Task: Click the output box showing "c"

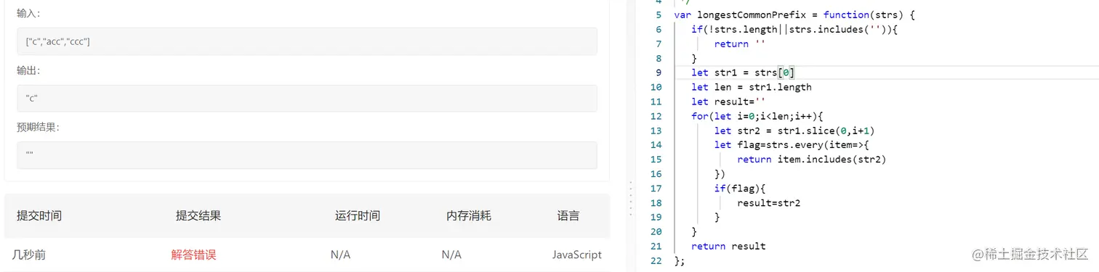Action: 307,99
